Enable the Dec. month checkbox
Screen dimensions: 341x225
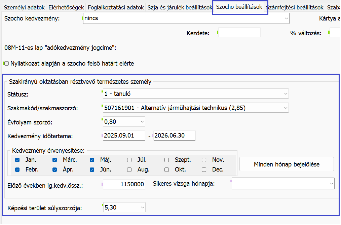tap(204, 170)
